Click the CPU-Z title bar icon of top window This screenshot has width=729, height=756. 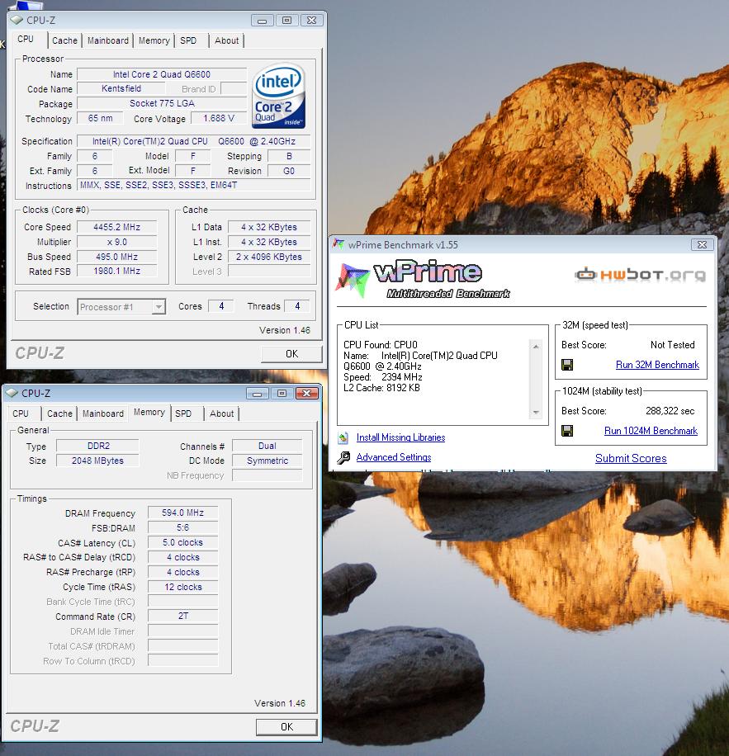coord(17,21)
